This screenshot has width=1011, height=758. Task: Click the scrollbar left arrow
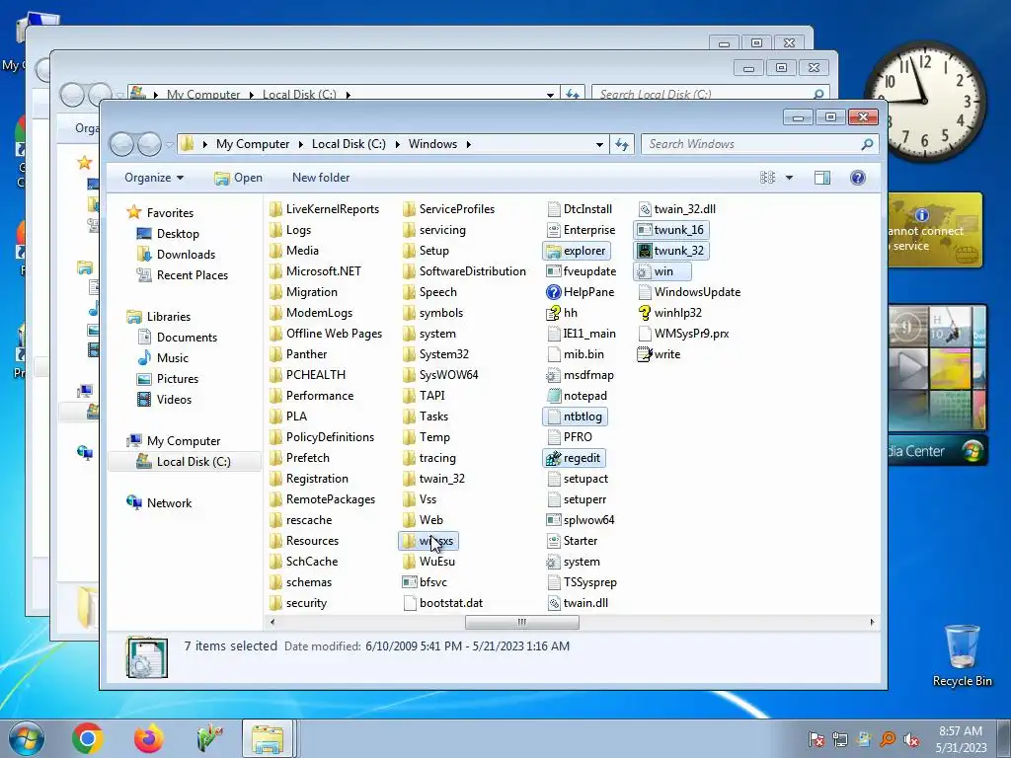pyautogui.click(x=272, y=622)
